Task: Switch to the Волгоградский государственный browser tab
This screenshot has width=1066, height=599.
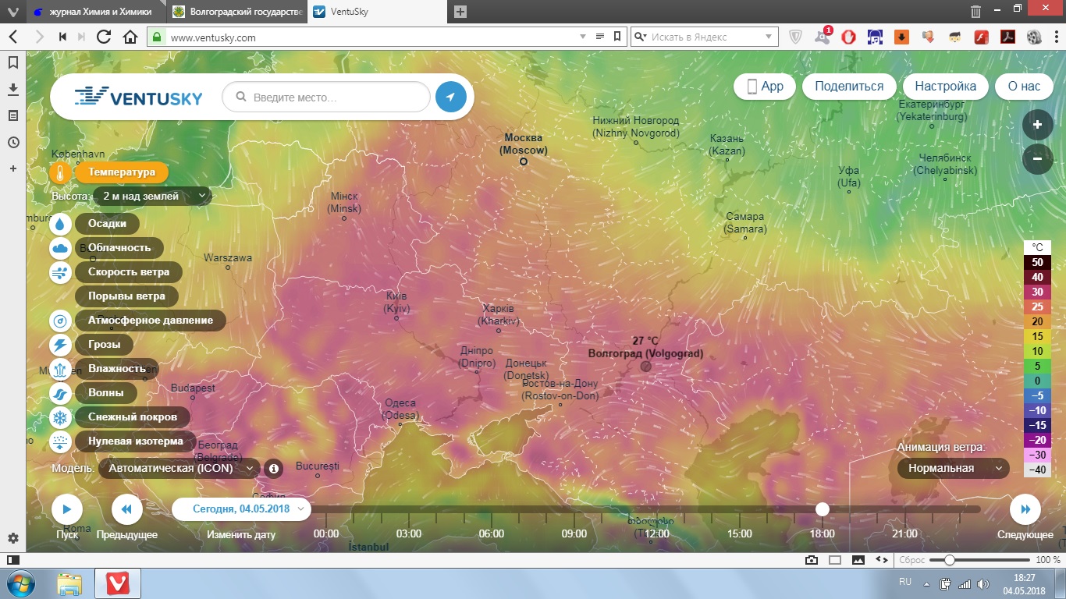Action: click(236, 12)
